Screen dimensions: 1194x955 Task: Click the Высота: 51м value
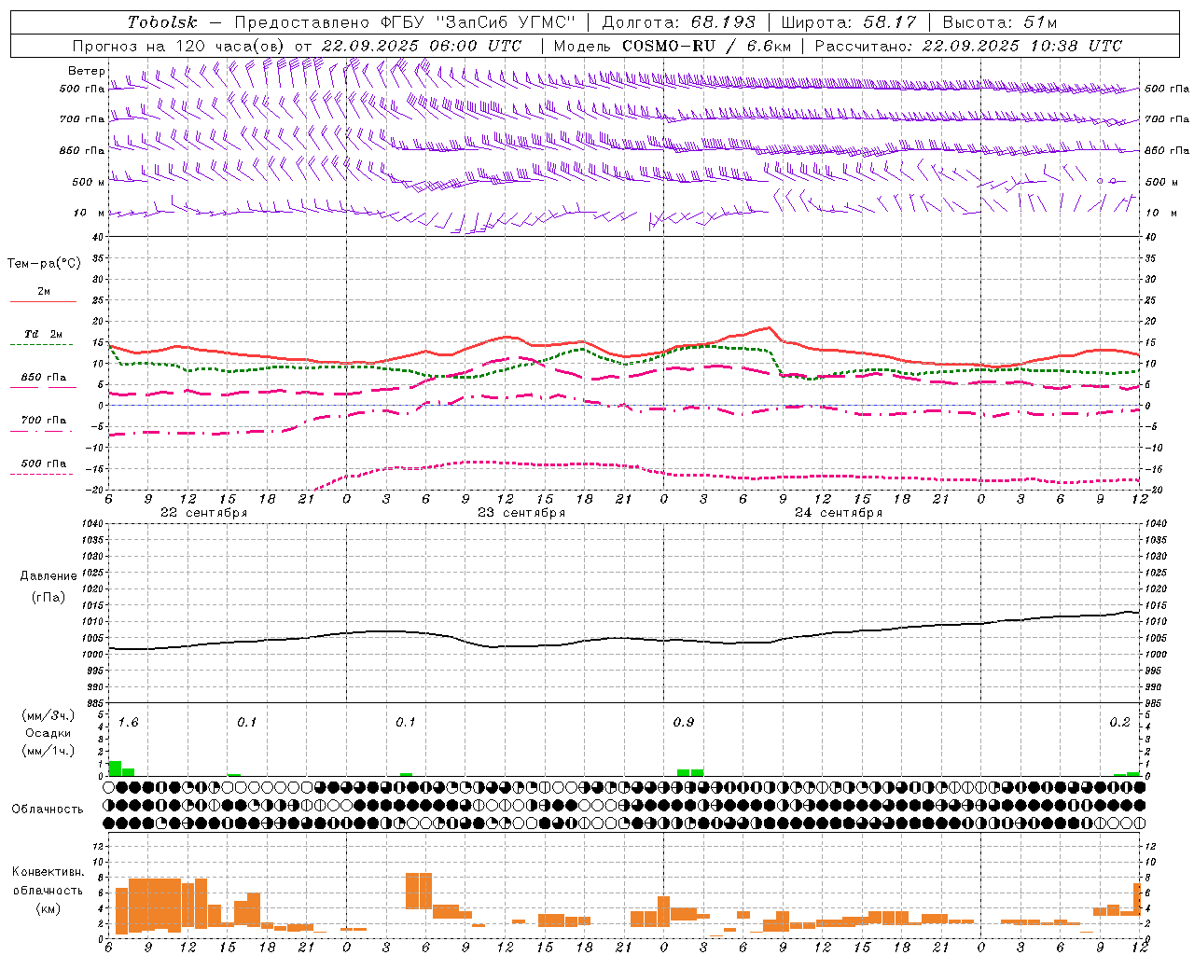tap(1000, 22)
